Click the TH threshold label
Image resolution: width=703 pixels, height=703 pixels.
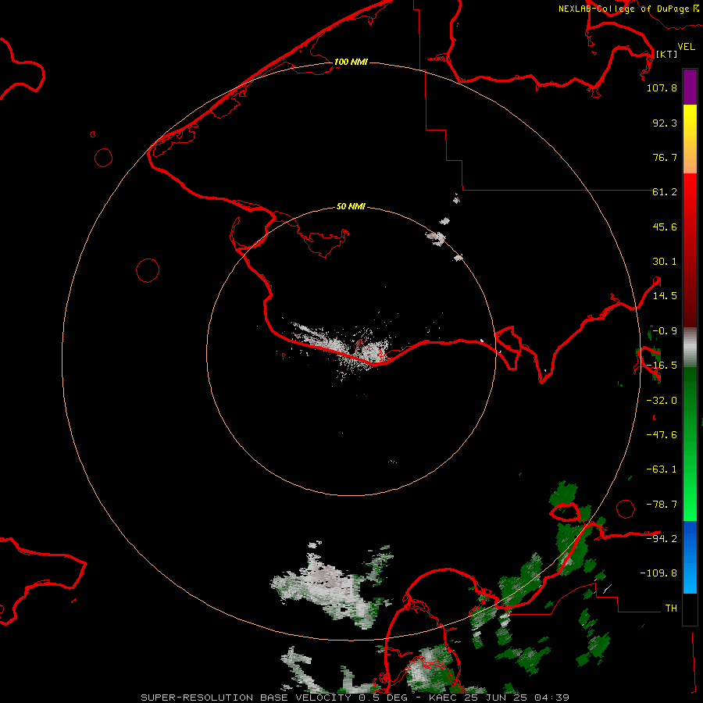click(x=671, y=608)
